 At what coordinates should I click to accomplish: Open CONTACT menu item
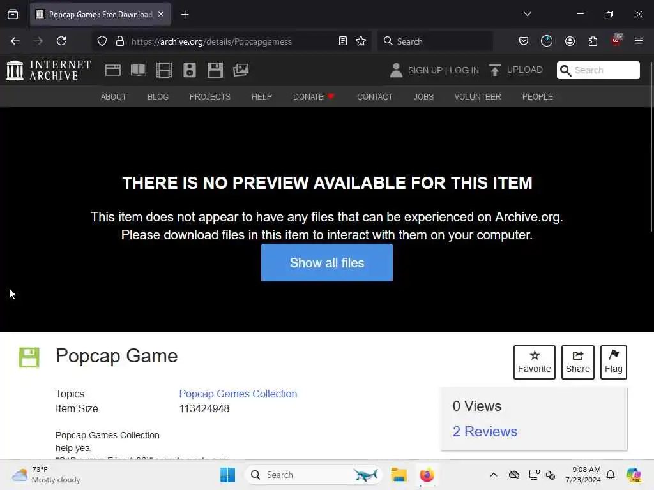tap(374, 97)
